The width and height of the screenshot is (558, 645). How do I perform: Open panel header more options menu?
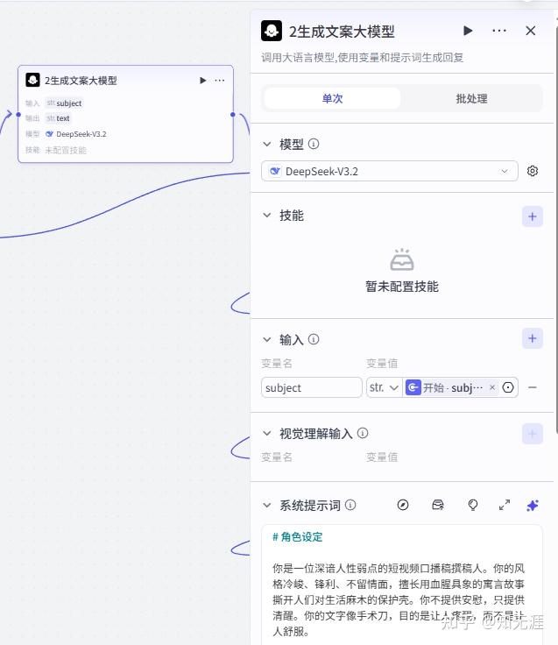(x=498, y=31)
